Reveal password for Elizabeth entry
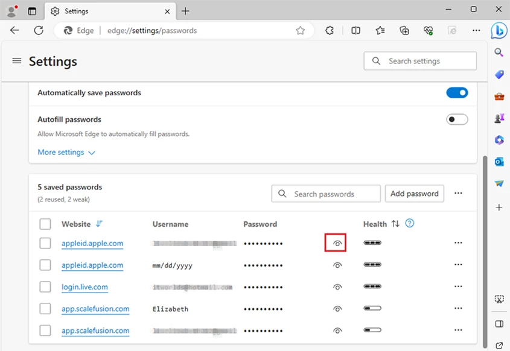Image resolution: width=510 pixels, height=351 pixels. pos(337,309)
